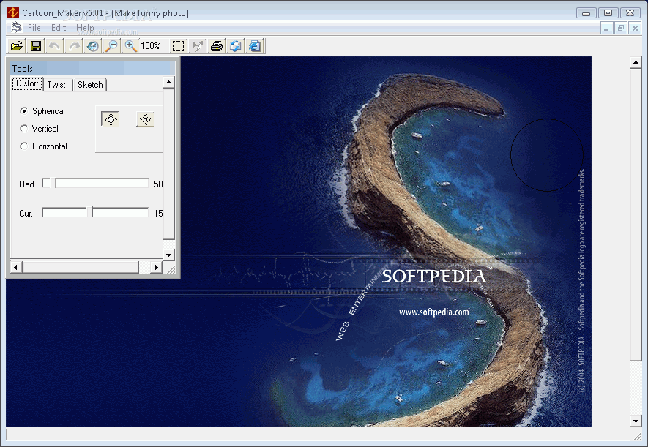Click the blue arrows refresh icon
The image size is (648, 447).
pos(236,46)
